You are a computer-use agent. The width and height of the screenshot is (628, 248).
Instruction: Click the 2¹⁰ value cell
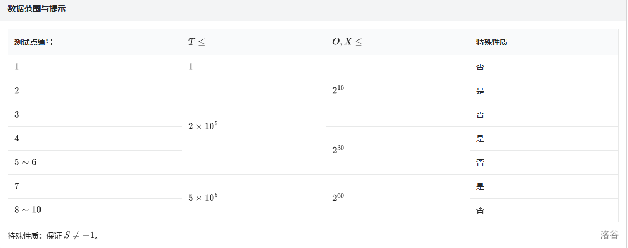coord(338,90)
